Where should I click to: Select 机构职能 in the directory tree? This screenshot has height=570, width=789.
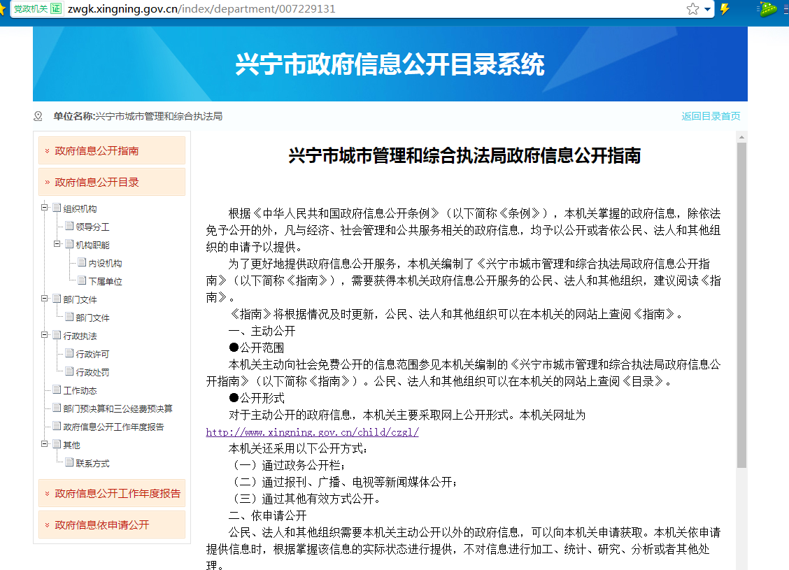[x=92, y=245]
